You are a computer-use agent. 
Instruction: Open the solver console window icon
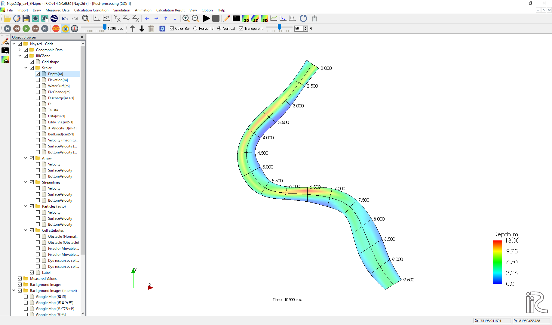pyautogui.click(x=236, y=19)
